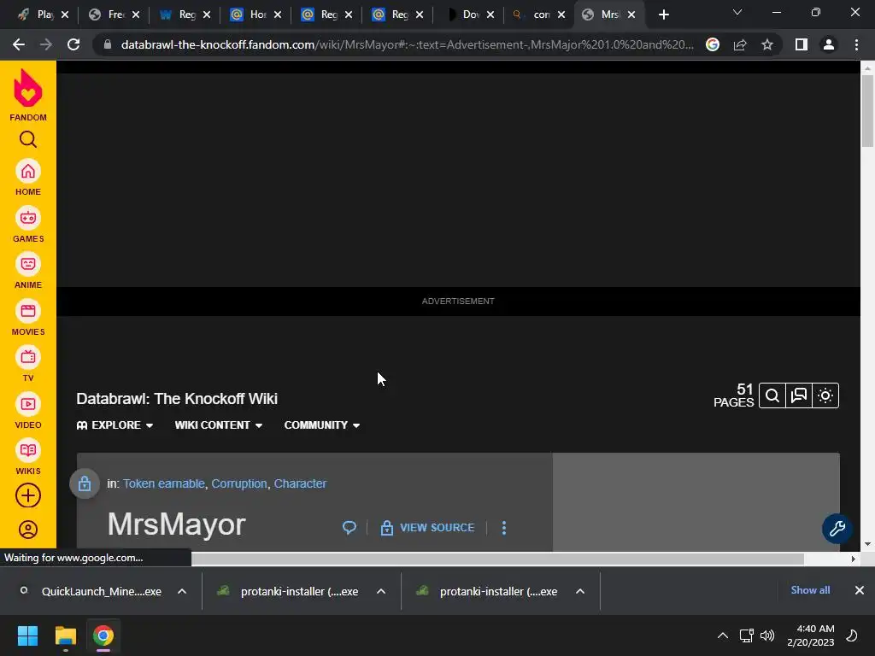Expand first protanki-installer download options

click(381, 591)
